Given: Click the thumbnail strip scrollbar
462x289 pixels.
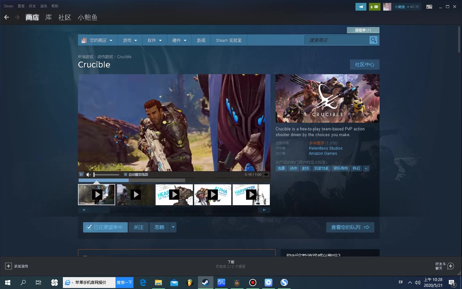Looking at the screenshot, I should point(174,210).
